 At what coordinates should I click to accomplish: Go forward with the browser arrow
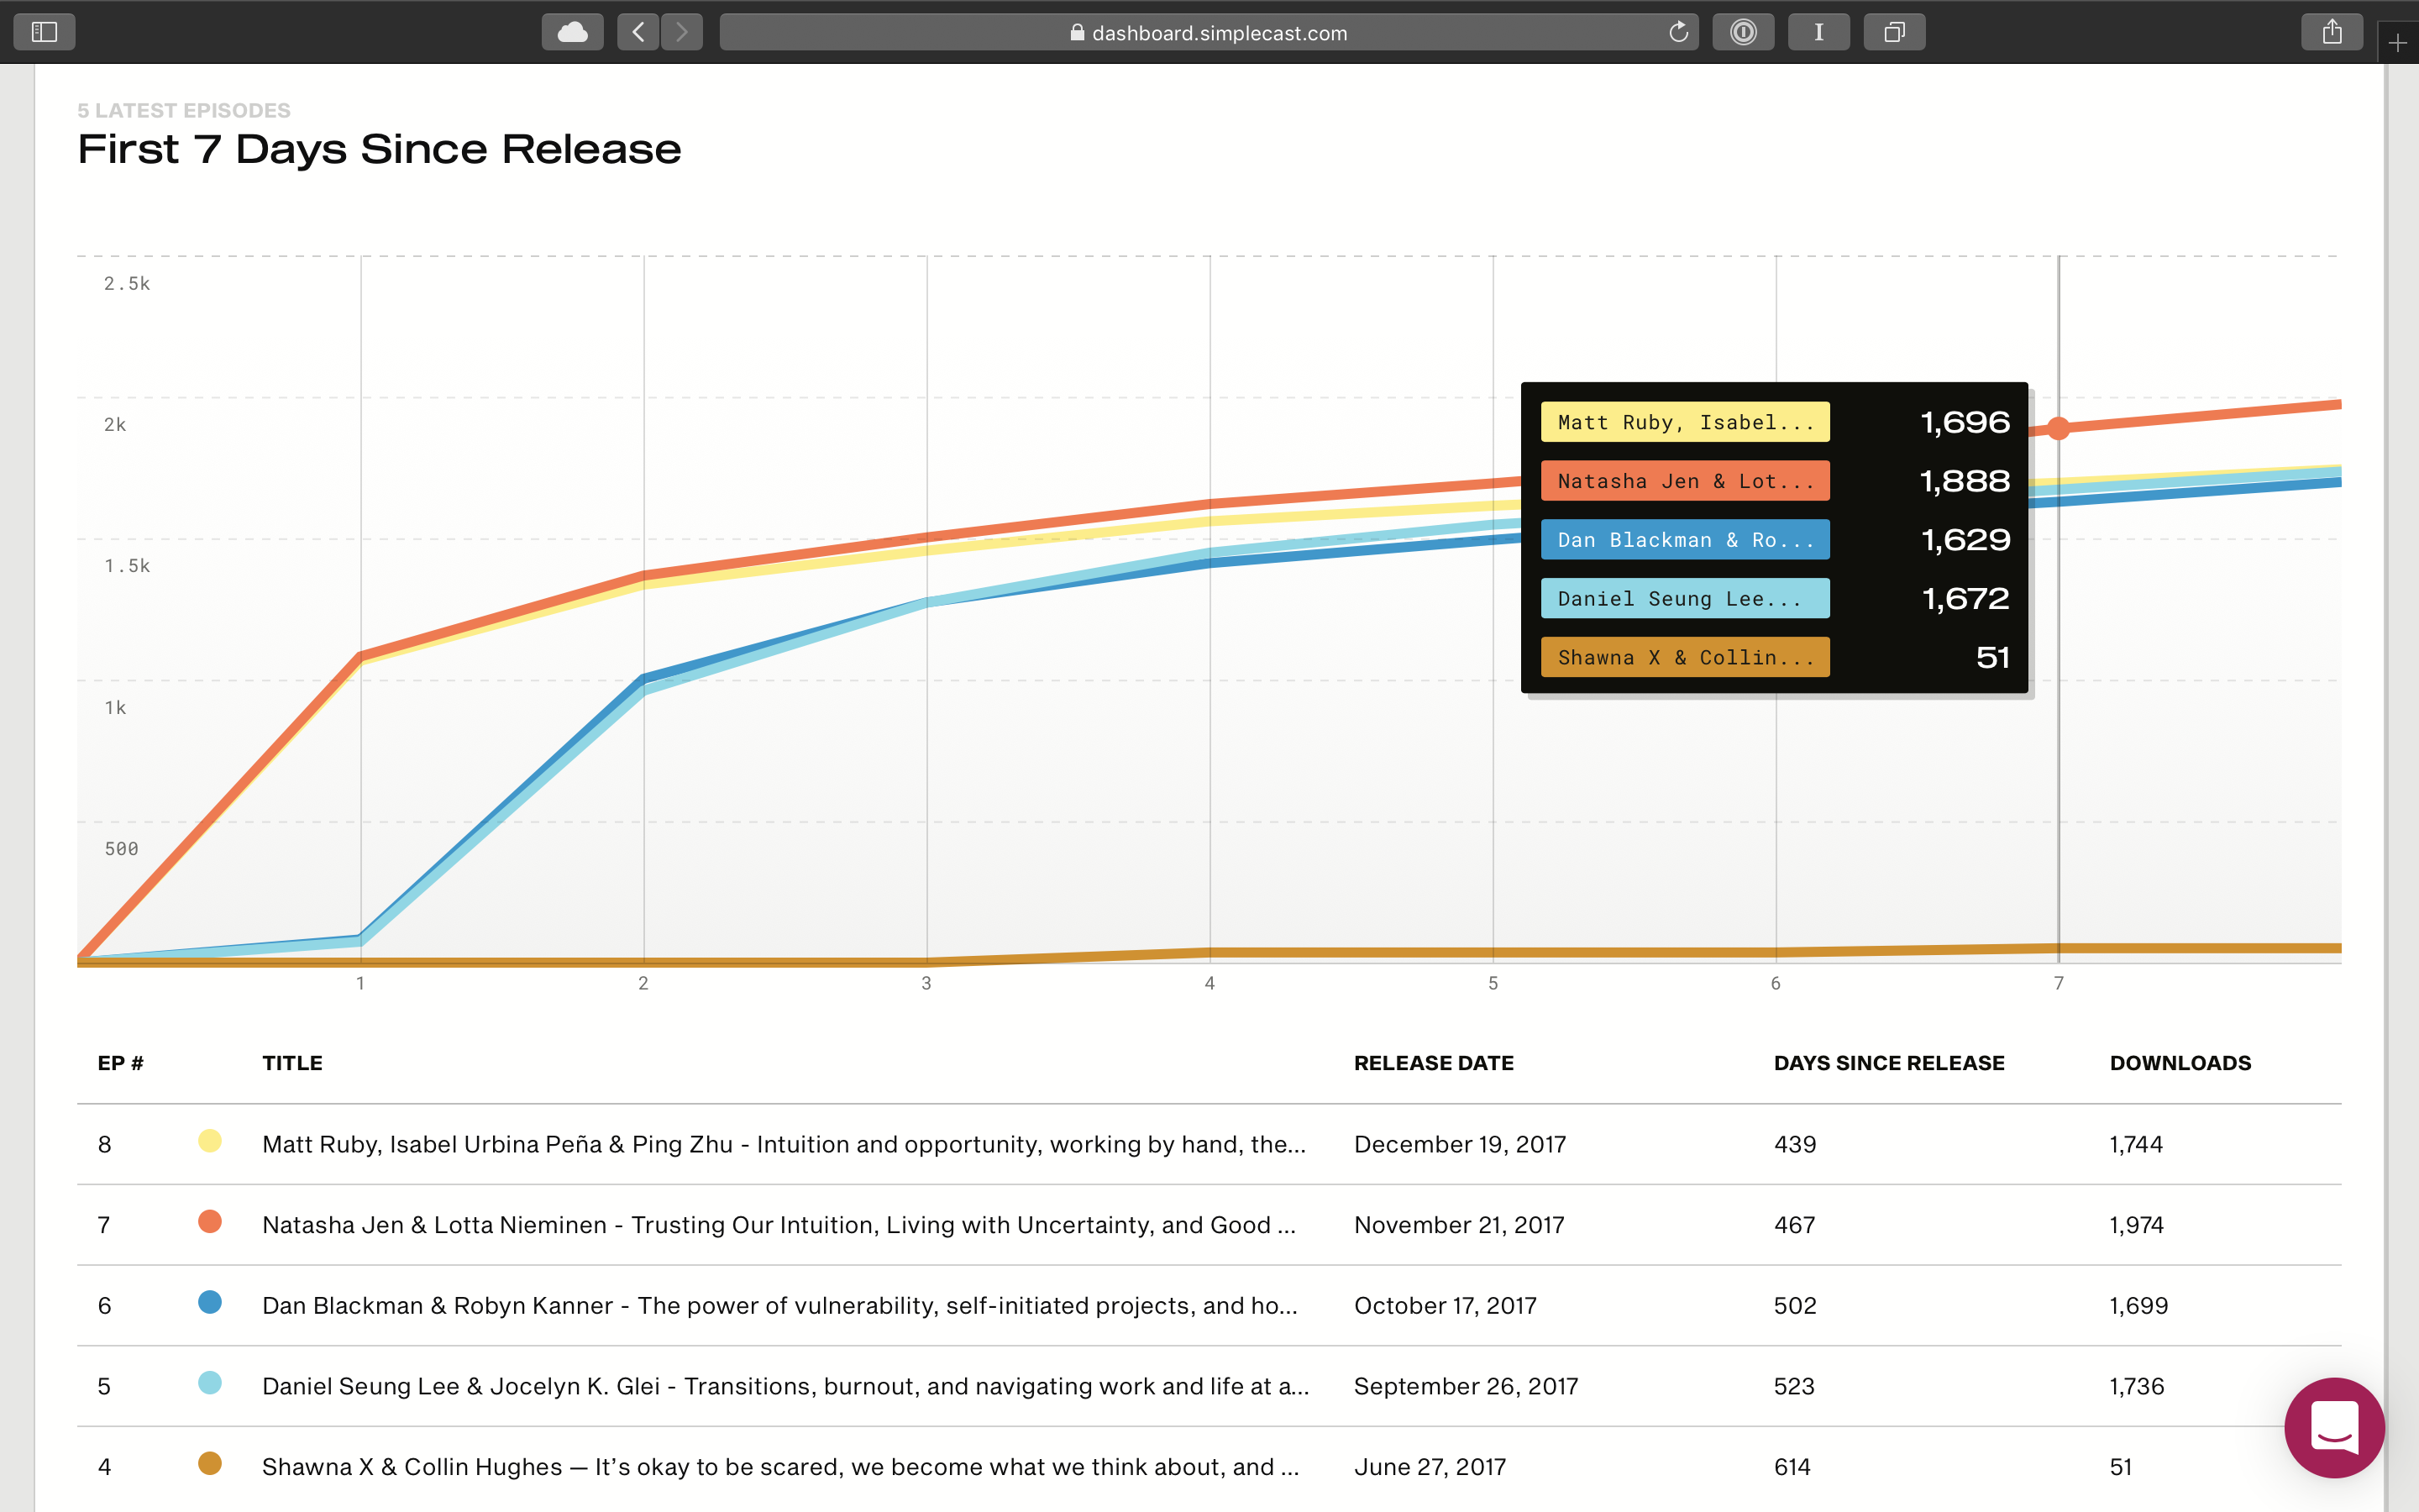coord(682,32)
